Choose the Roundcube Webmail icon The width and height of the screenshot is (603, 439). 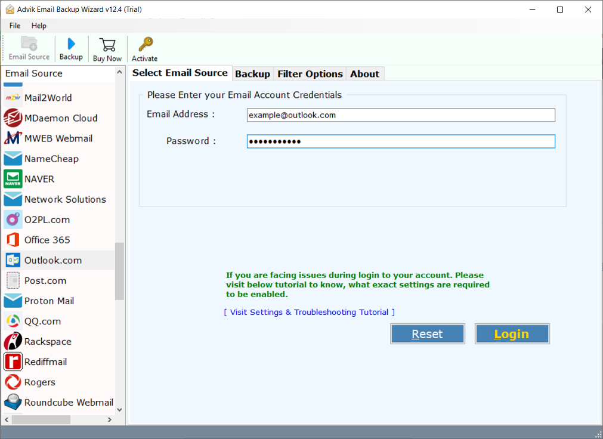(x=13, y=403)
